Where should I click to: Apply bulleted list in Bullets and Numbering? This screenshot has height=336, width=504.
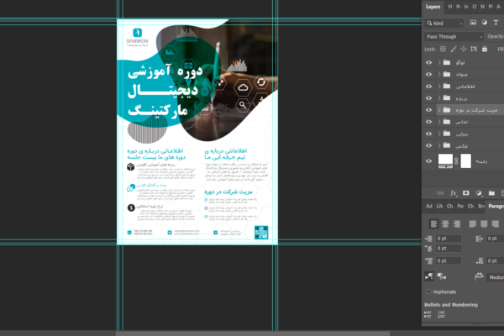428,314
